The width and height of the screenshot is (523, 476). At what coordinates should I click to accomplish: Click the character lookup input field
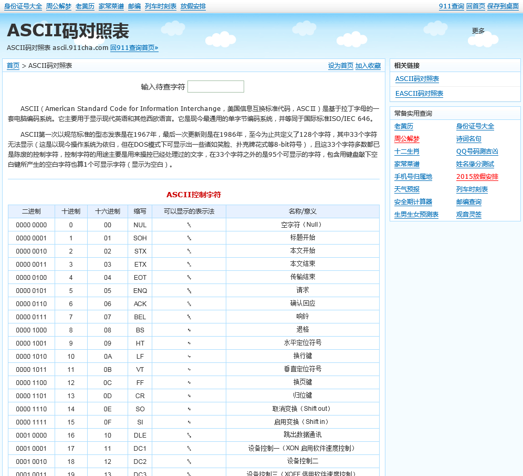[x=215, y=87]
